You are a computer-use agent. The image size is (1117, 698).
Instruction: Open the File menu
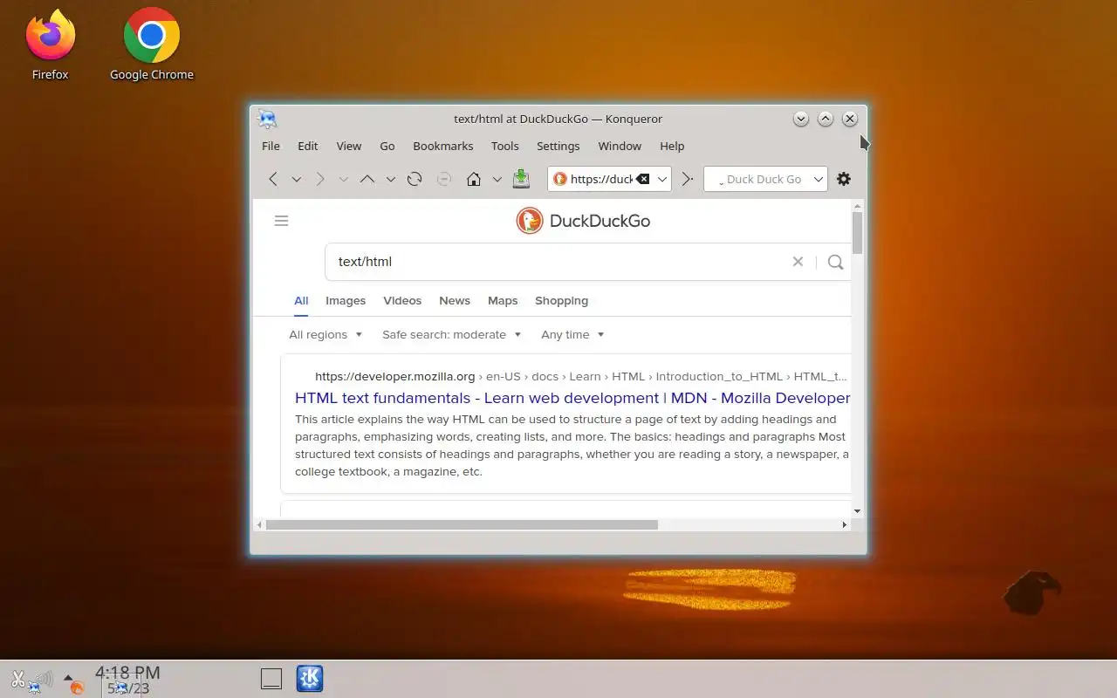point(271,146)
